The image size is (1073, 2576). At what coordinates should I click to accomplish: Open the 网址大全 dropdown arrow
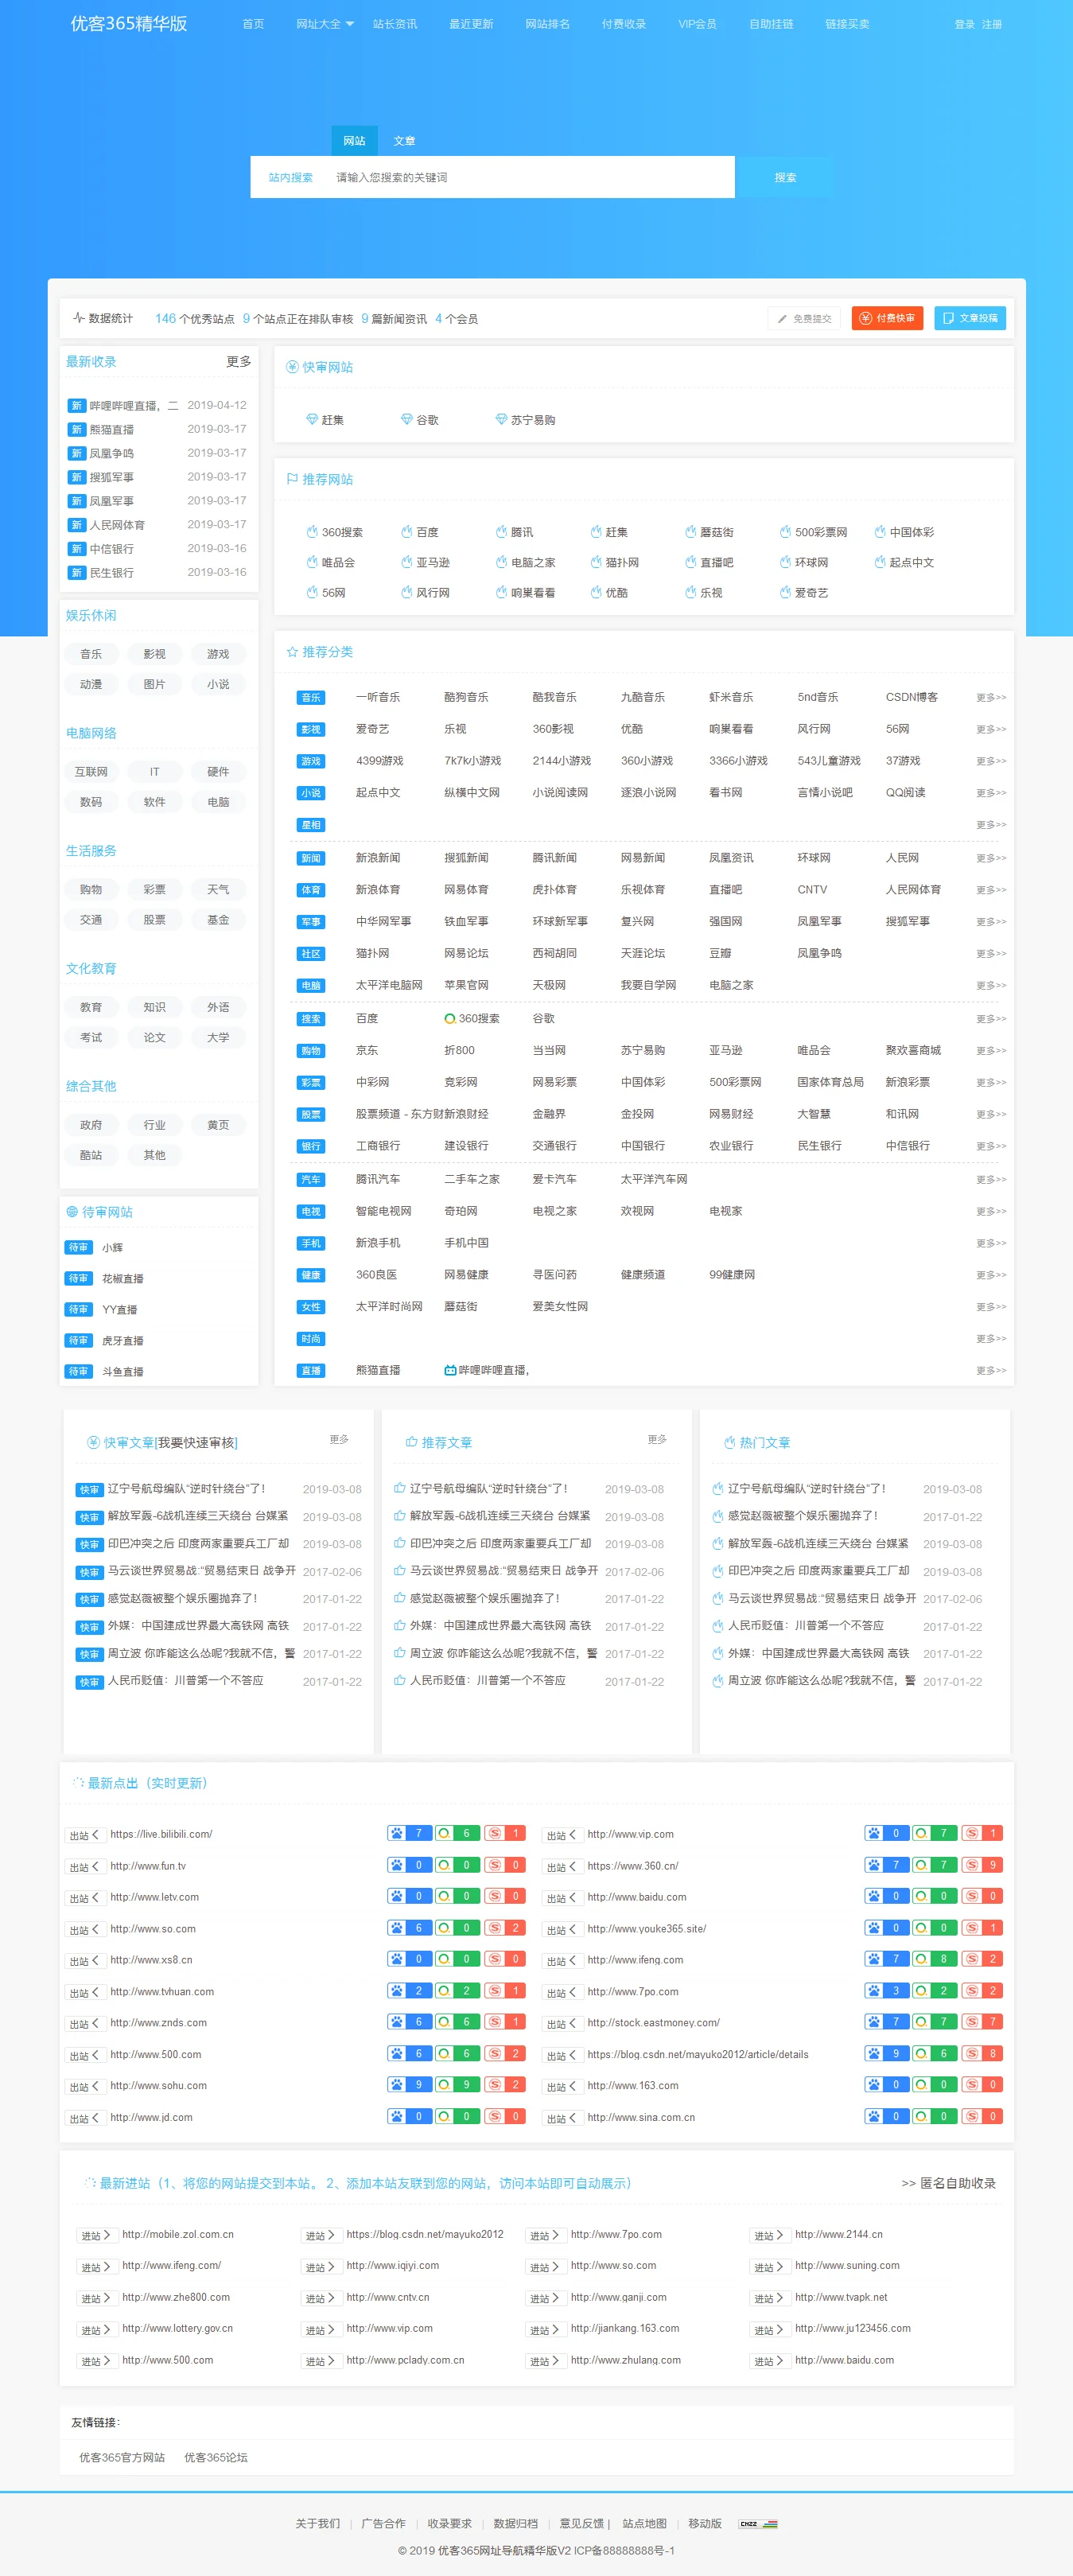point(349,24)
